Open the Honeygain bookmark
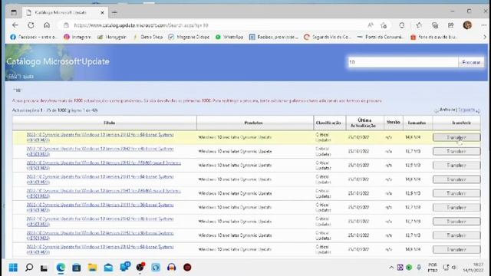Image resolution: width=491 pixels, height=276 pixels. (x=112, y=37)
